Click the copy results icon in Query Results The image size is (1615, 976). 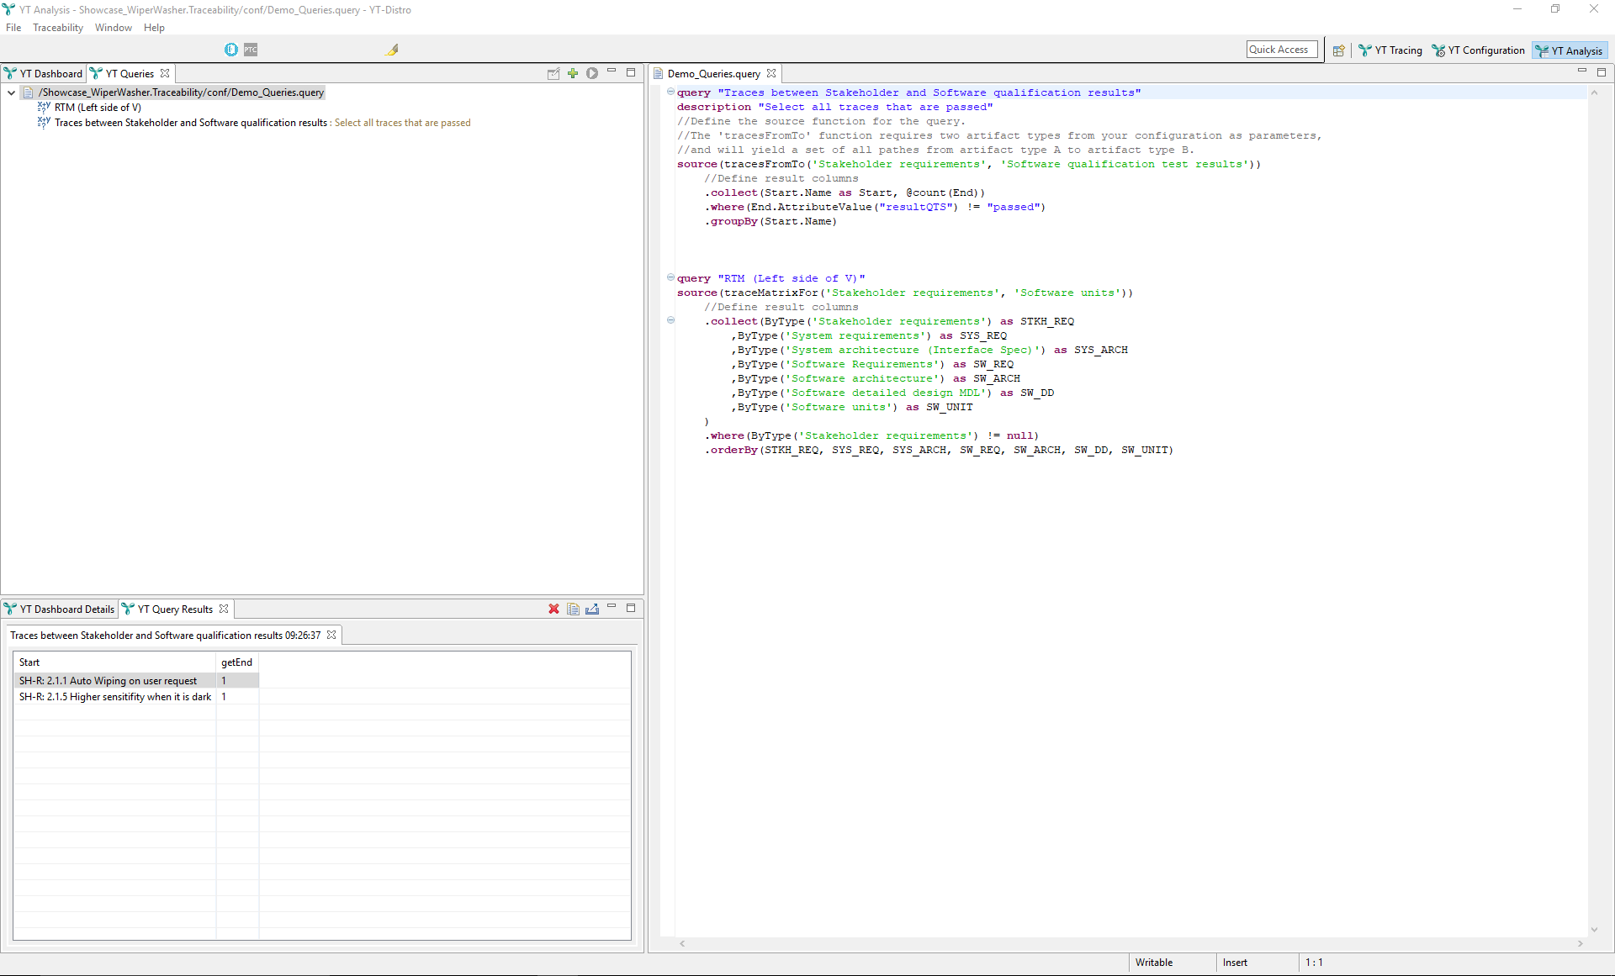click(573, 609)
